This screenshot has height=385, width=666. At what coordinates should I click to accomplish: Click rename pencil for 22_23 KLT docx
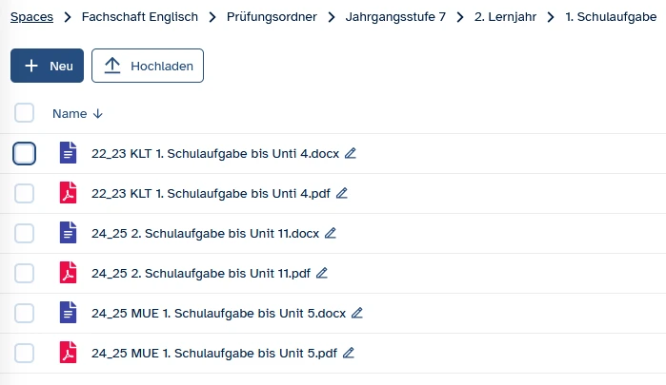[x=351, y=153]
